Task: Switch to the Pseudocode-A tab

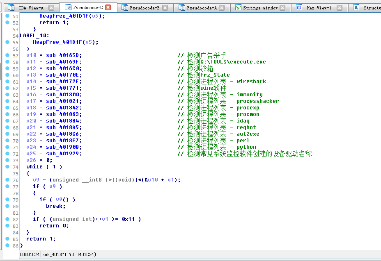Action: (202, 8)
